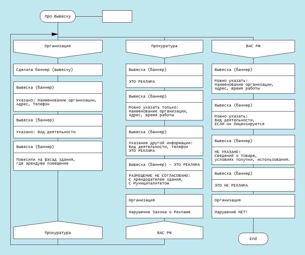This screenshot has width=305, height=255.
Task: Select the 'РАЗМЕЩЕНИЕ НЕ СОГЛАСОВАНО' block
Action: pyautogui.click(x=164, y=179)
